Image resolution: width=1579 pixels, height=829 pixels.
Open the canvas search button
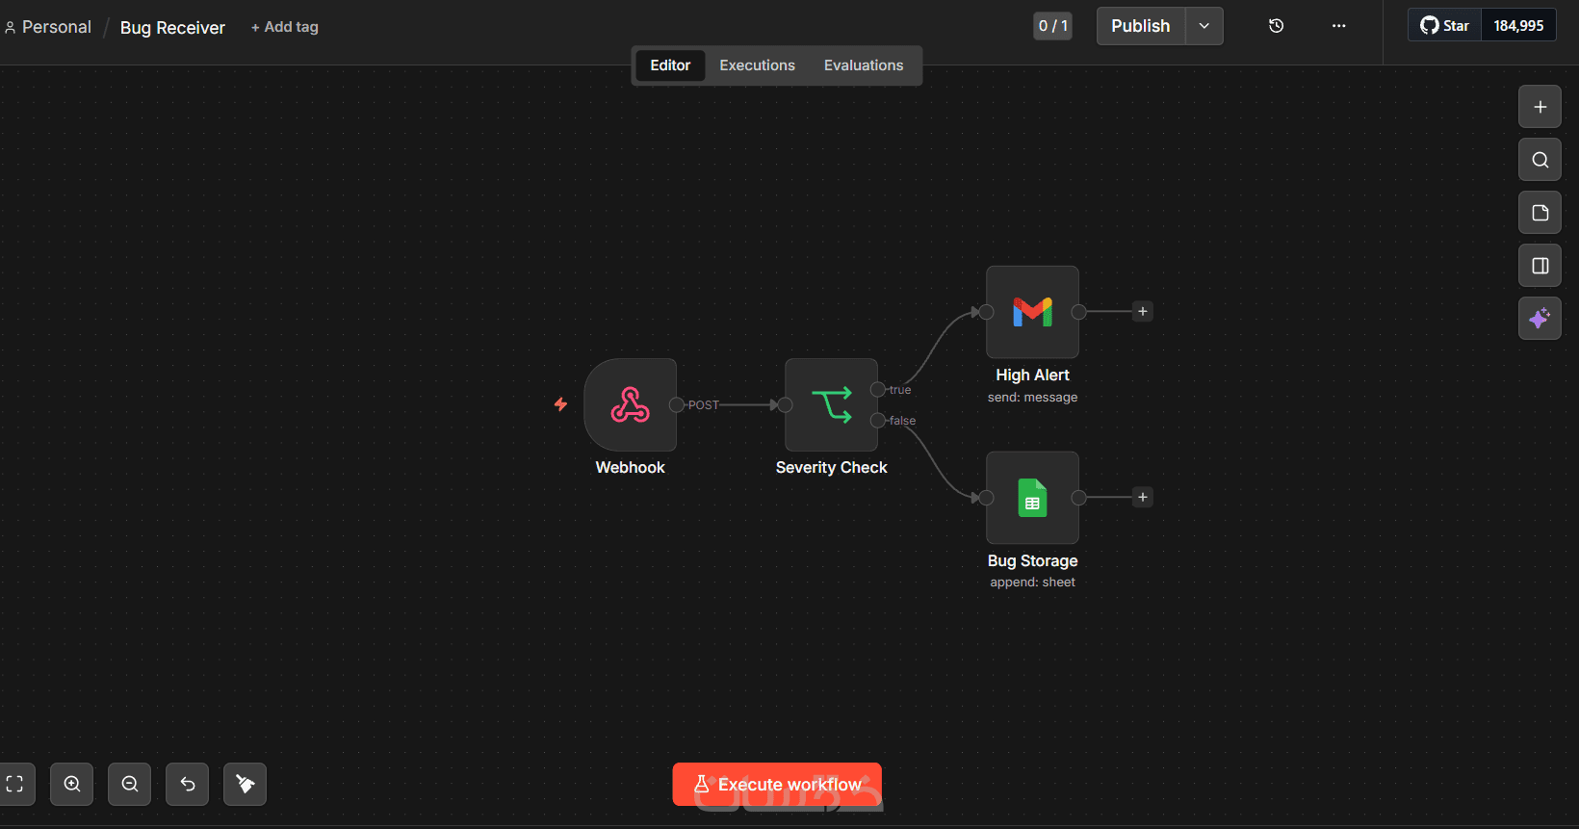1540,160
